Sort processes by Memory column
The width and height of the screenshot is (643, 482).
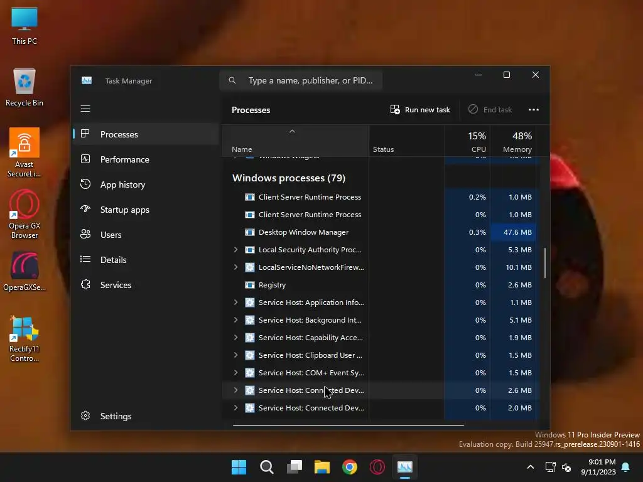(514, 141)
